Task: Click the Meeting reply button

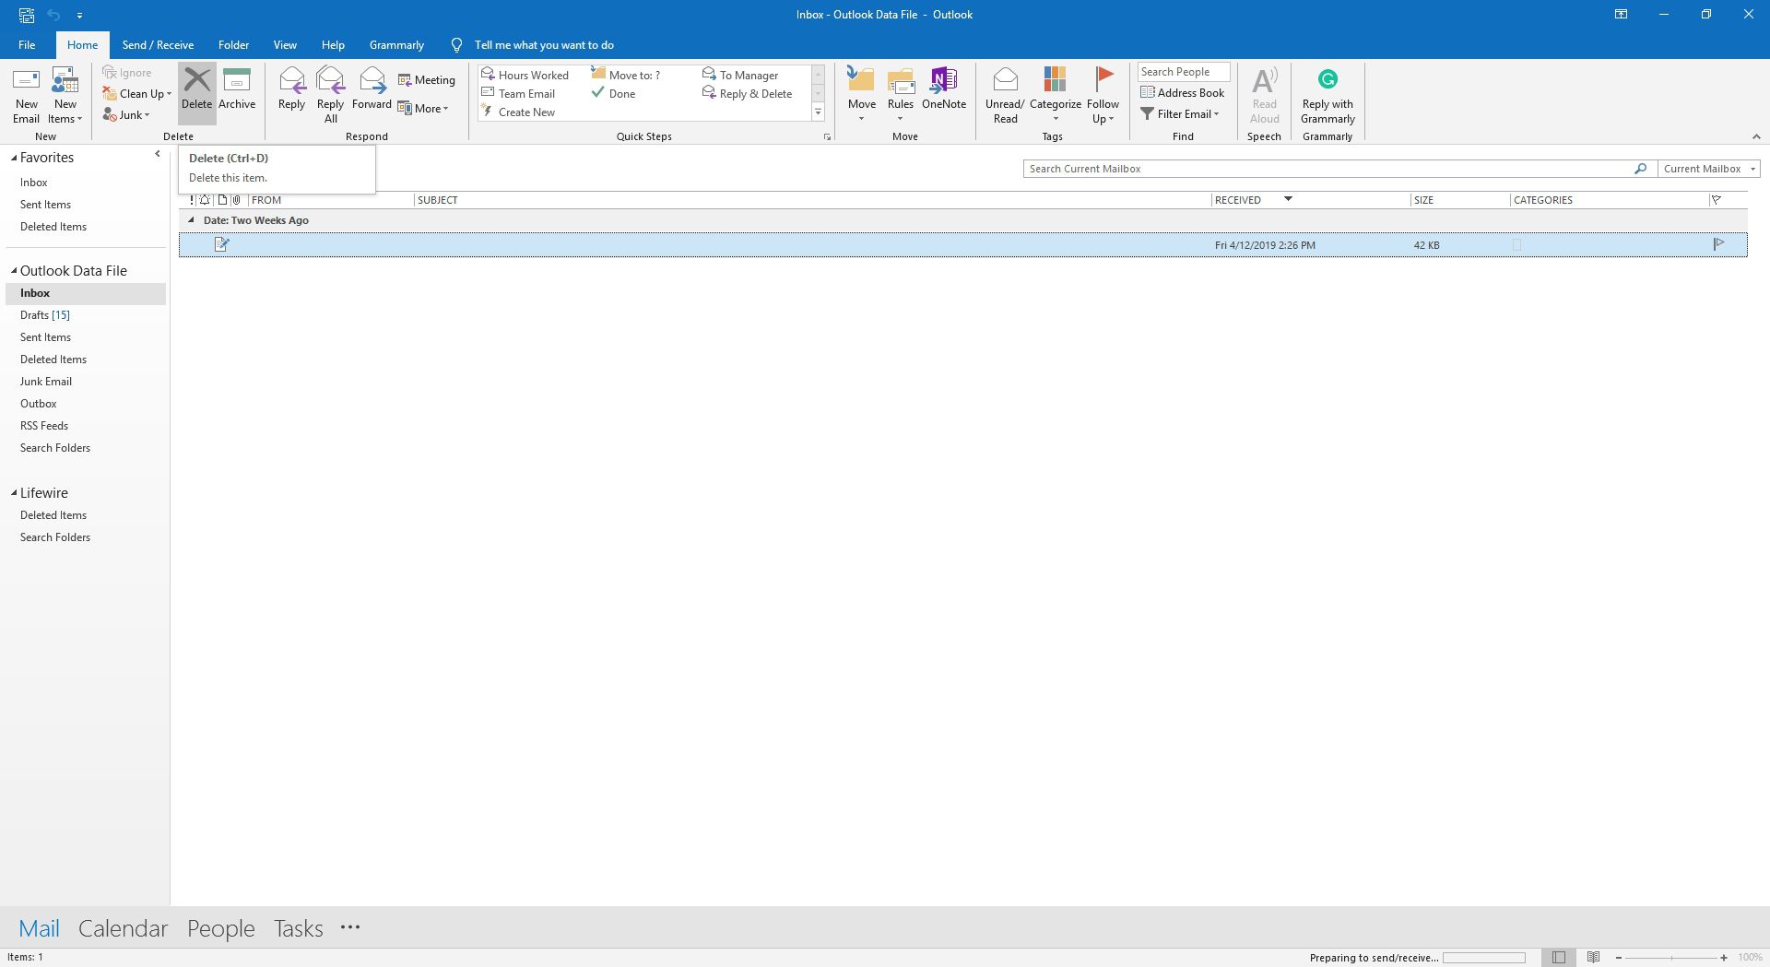Action: [426, 80]
